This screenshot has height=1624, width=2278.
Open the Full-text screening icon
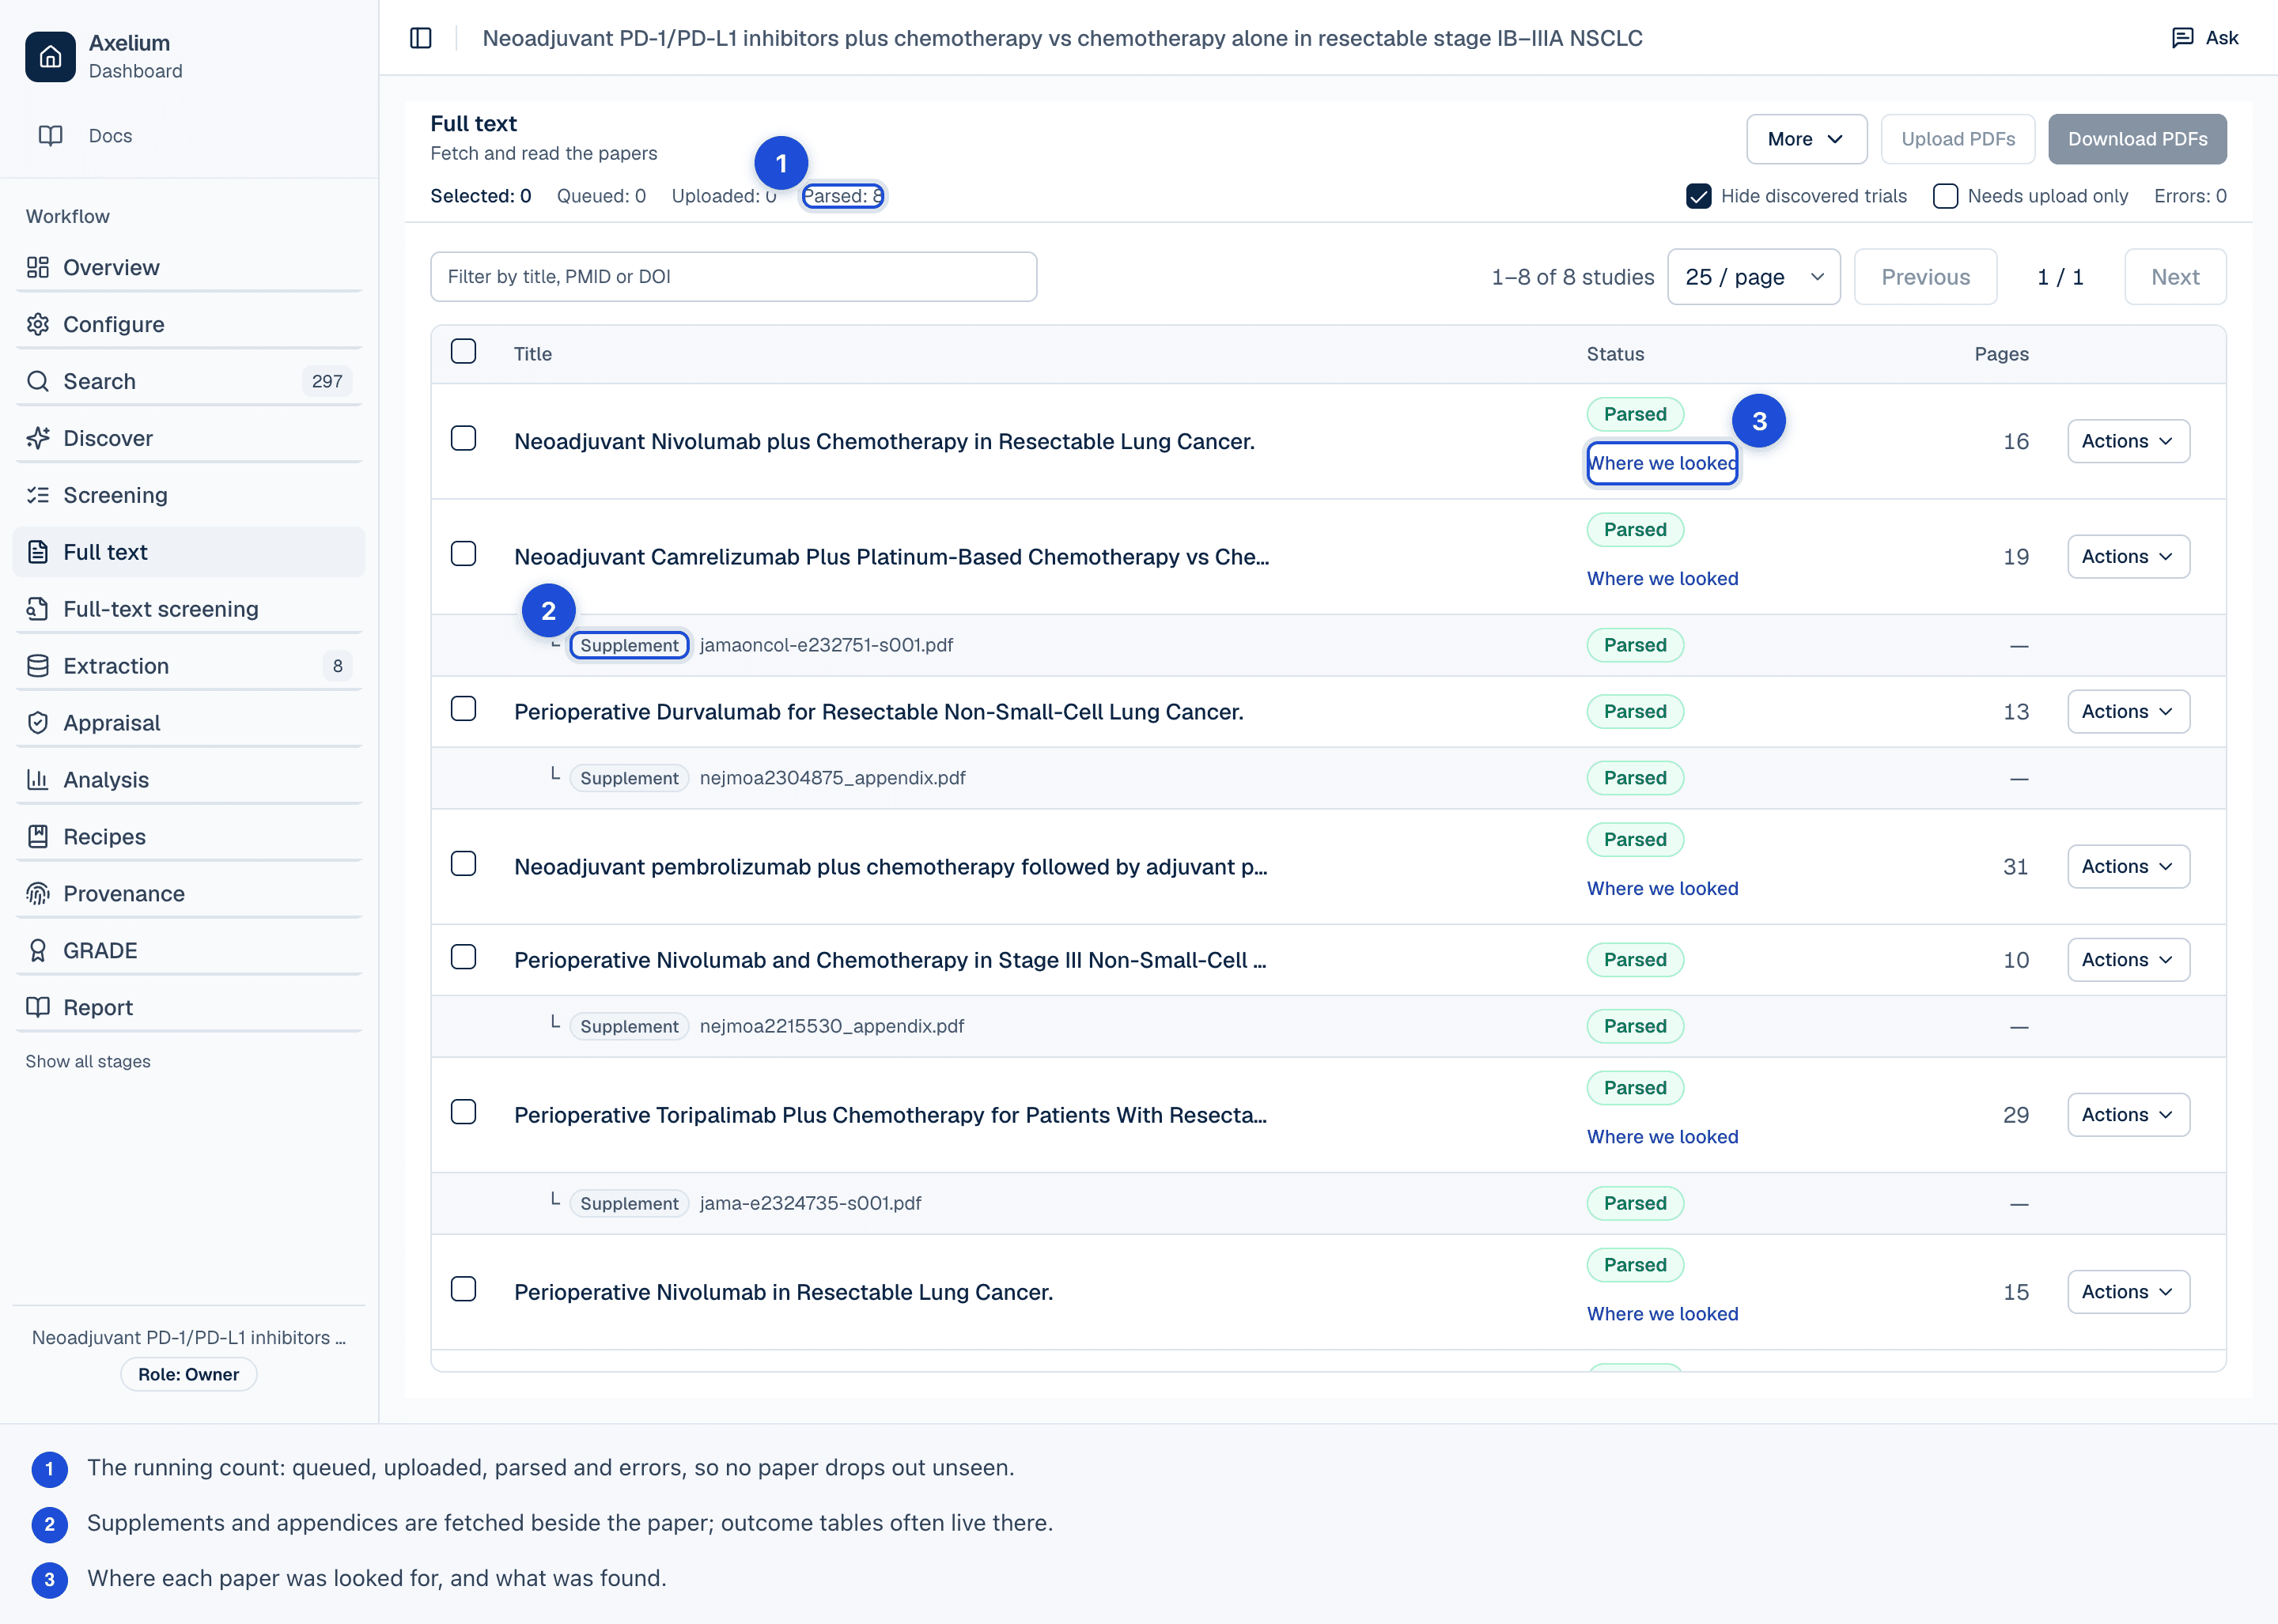coord(38,609)
